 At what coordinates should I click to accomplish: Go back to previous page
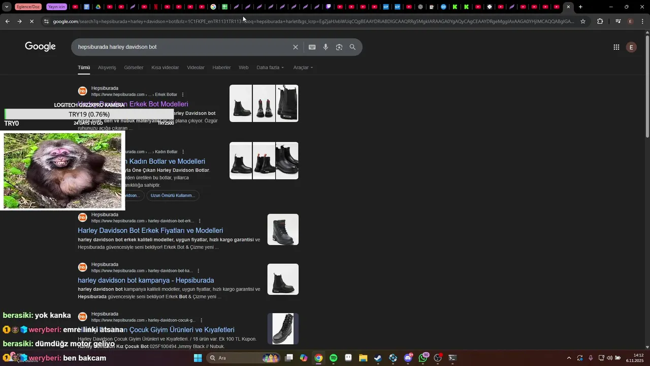pos(7,21)
